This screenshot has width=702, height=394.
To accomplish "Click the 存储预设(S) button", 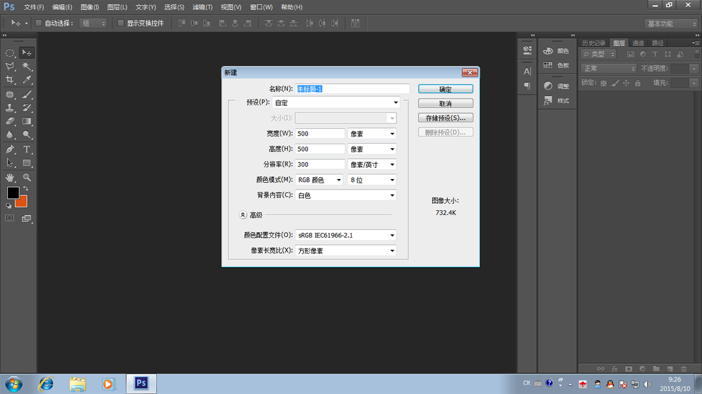I will click(446, 118).
